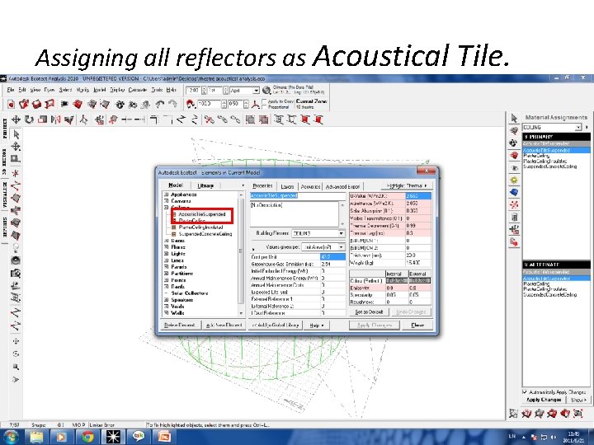This screenshot has width=594, height=445.
Task: Click the Cost per Unit value field
Action: click(x=332, y=256)
